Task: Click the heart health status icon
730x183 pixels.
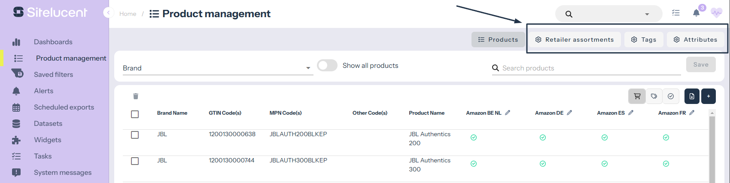Action: (716, 13)
